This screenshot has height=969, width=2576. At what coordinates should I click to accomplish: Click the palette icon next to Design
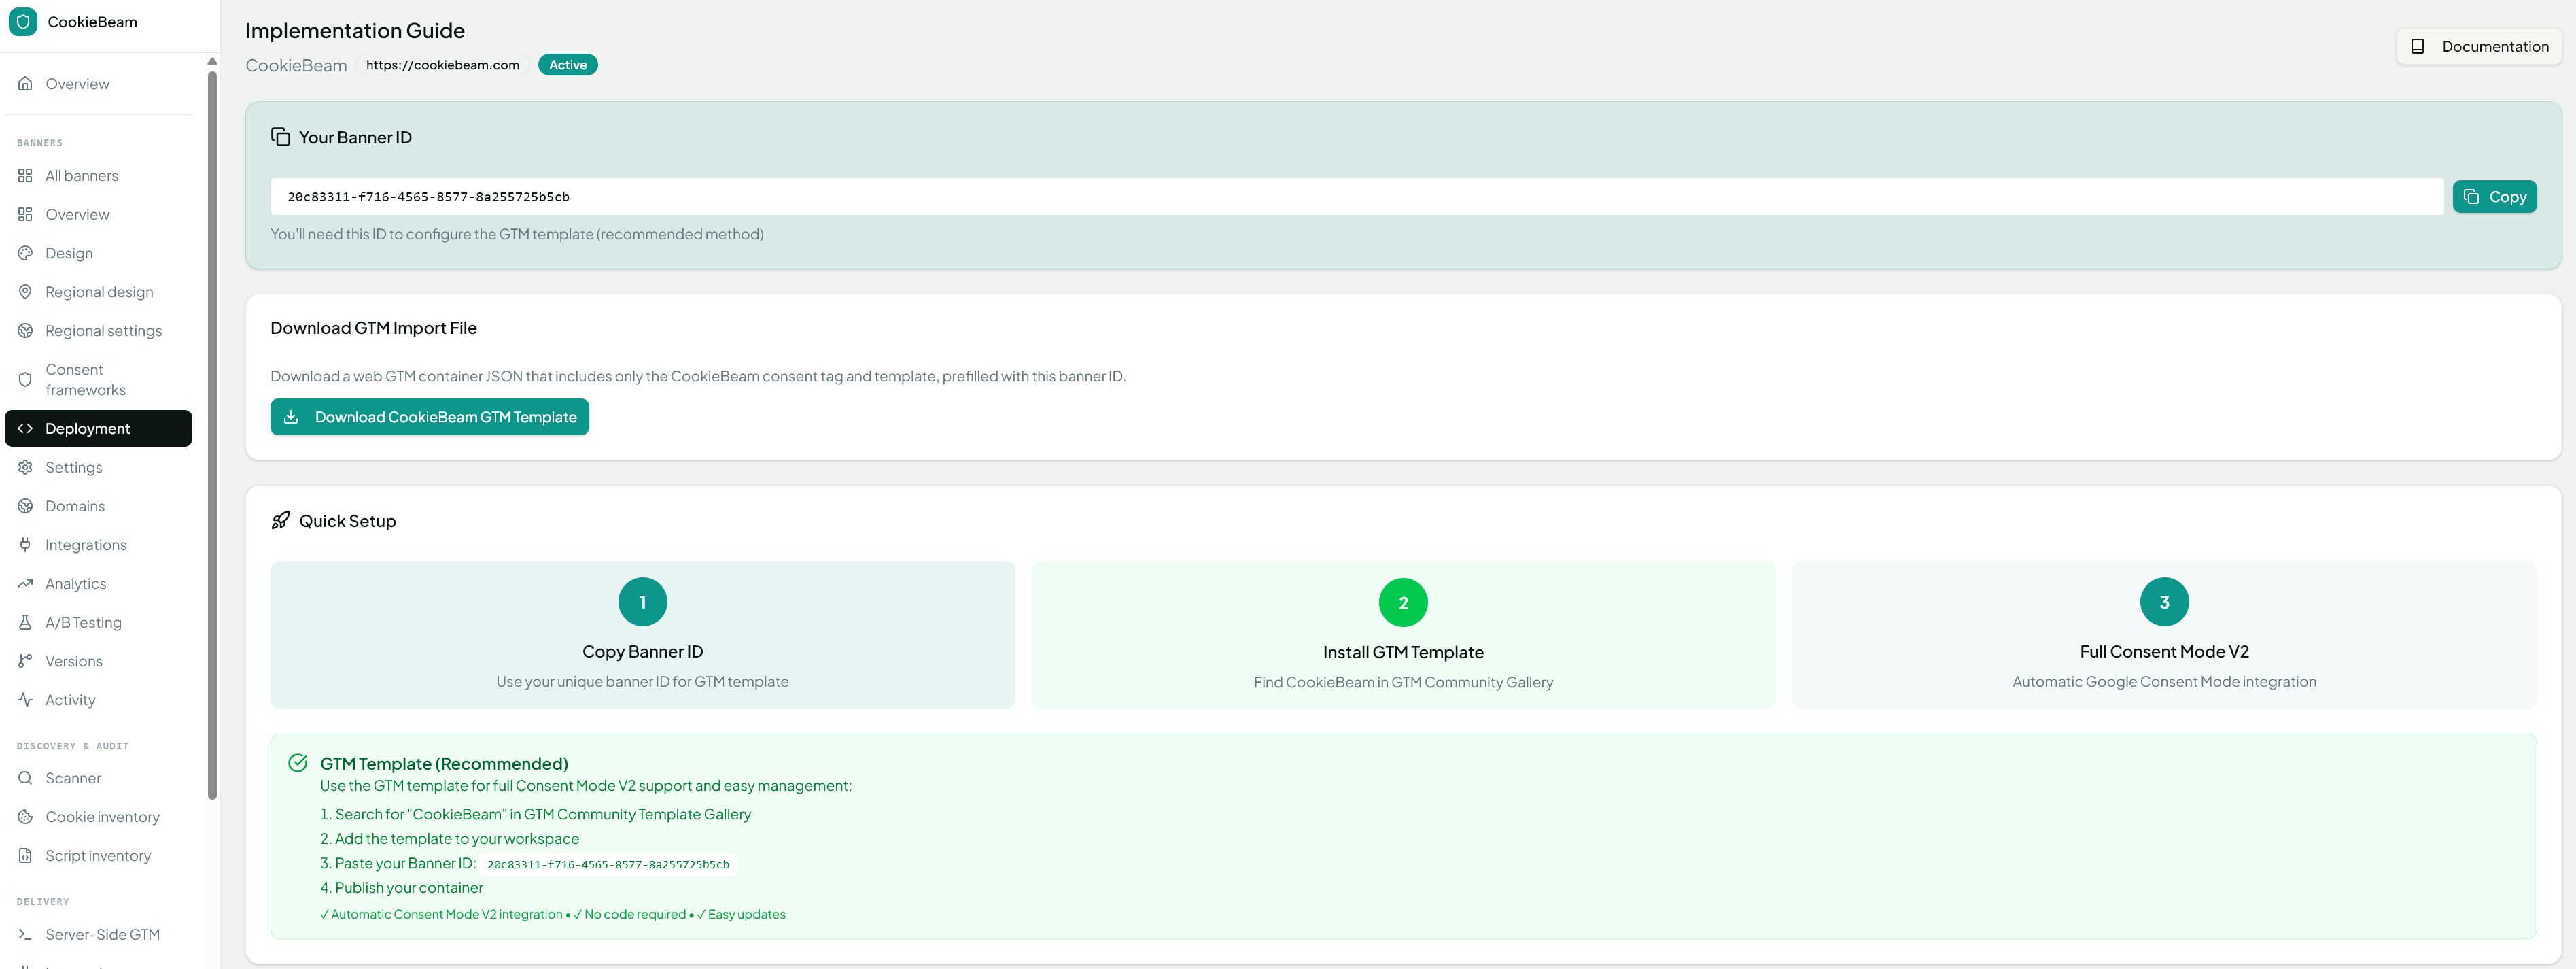coord(25,253)
